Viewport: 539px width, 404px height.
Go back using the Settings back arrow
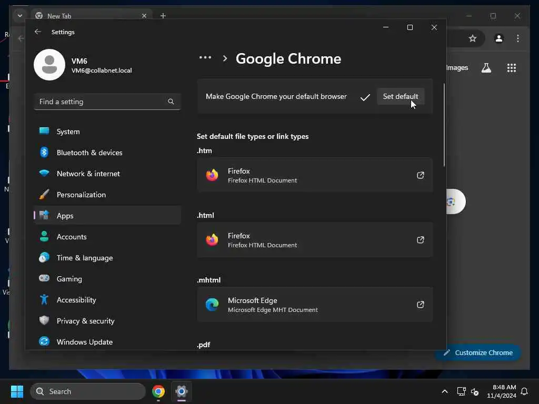[x=38, y=32]
